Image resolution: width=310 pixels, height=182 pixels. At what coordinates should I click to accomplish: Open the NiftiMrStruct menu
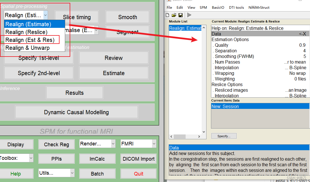point(259,8)
